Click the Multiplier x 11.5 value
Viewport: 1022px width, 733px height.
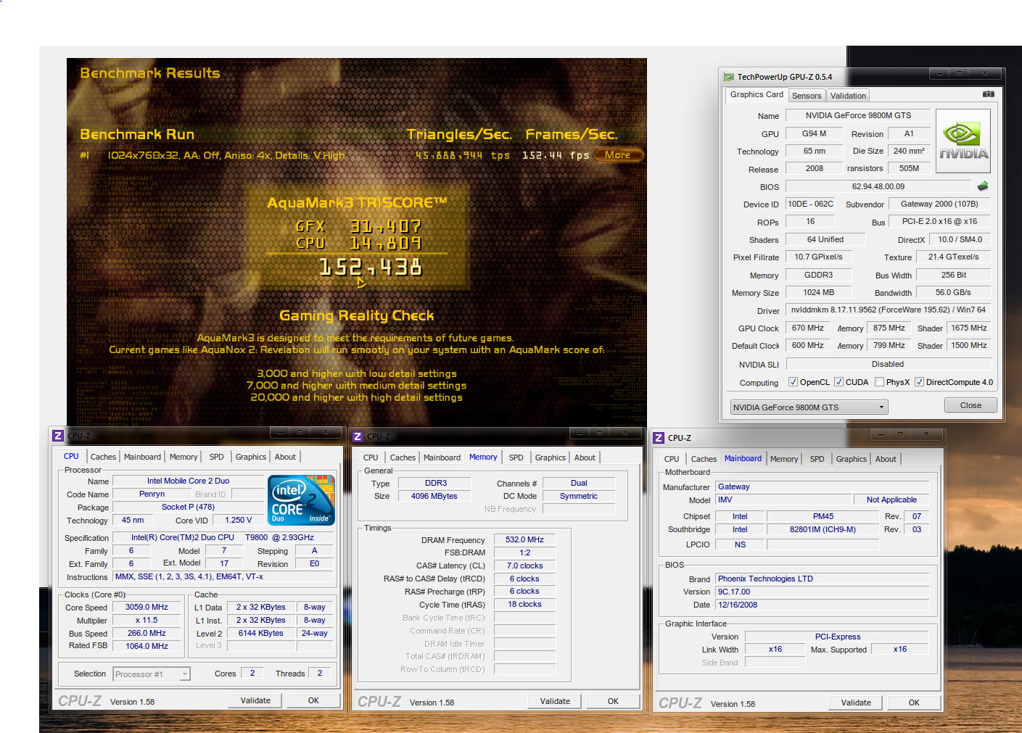(x=147, y=620)
